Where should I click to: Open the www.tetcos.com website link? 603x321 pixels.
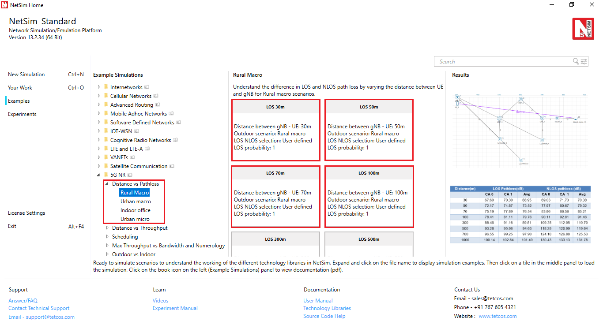(497, 316)
